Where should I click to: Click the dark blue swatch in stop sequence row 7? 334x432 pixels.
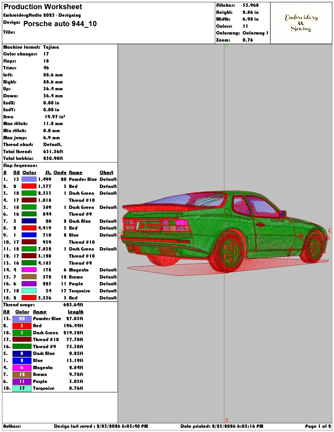[29, 221]
